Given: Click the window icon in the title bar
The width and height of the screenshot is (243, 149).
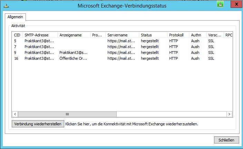Looking at the screenshot, I should coord(6,6).
